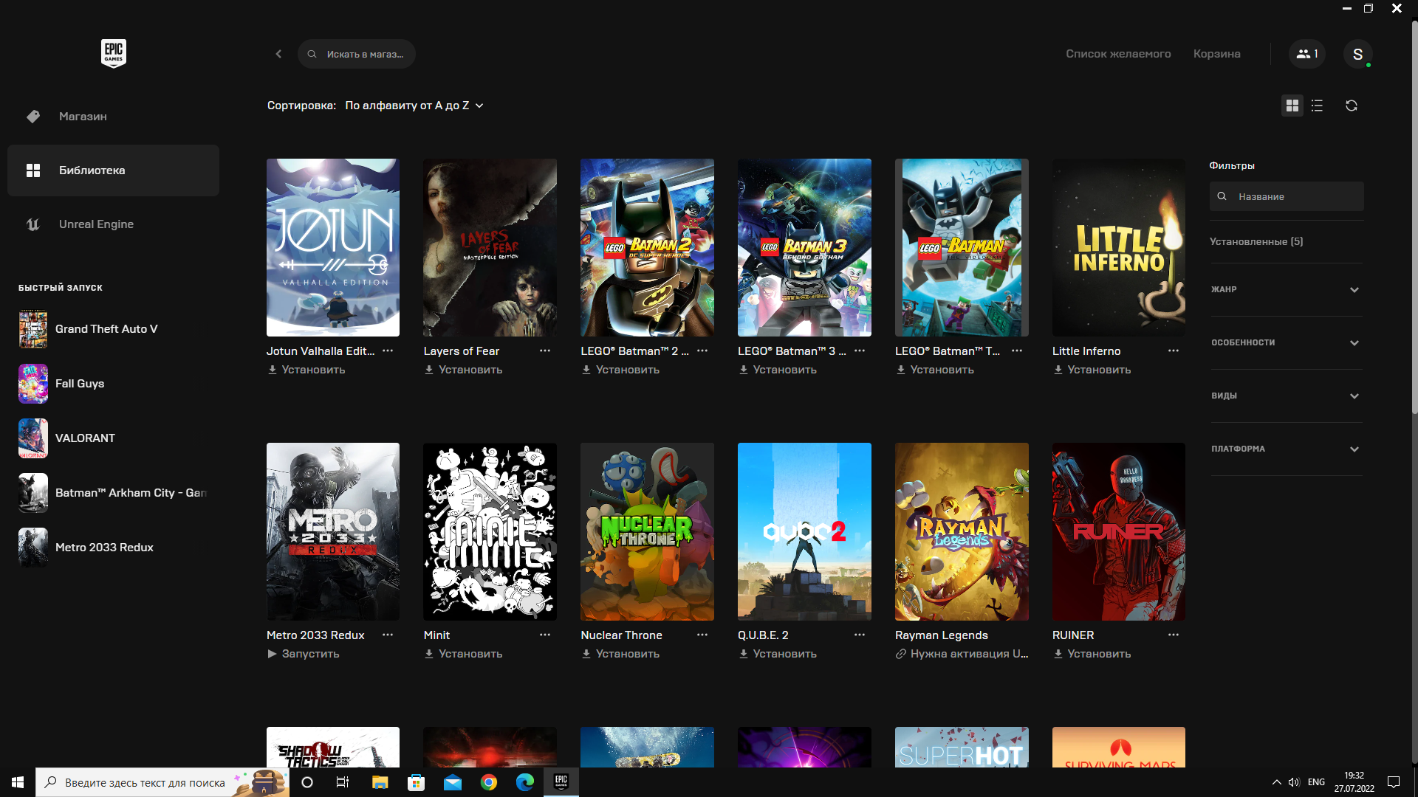Open options menu for Layers of Fear
Screen dimensions: 1418x797
click(x=545, y=351)
